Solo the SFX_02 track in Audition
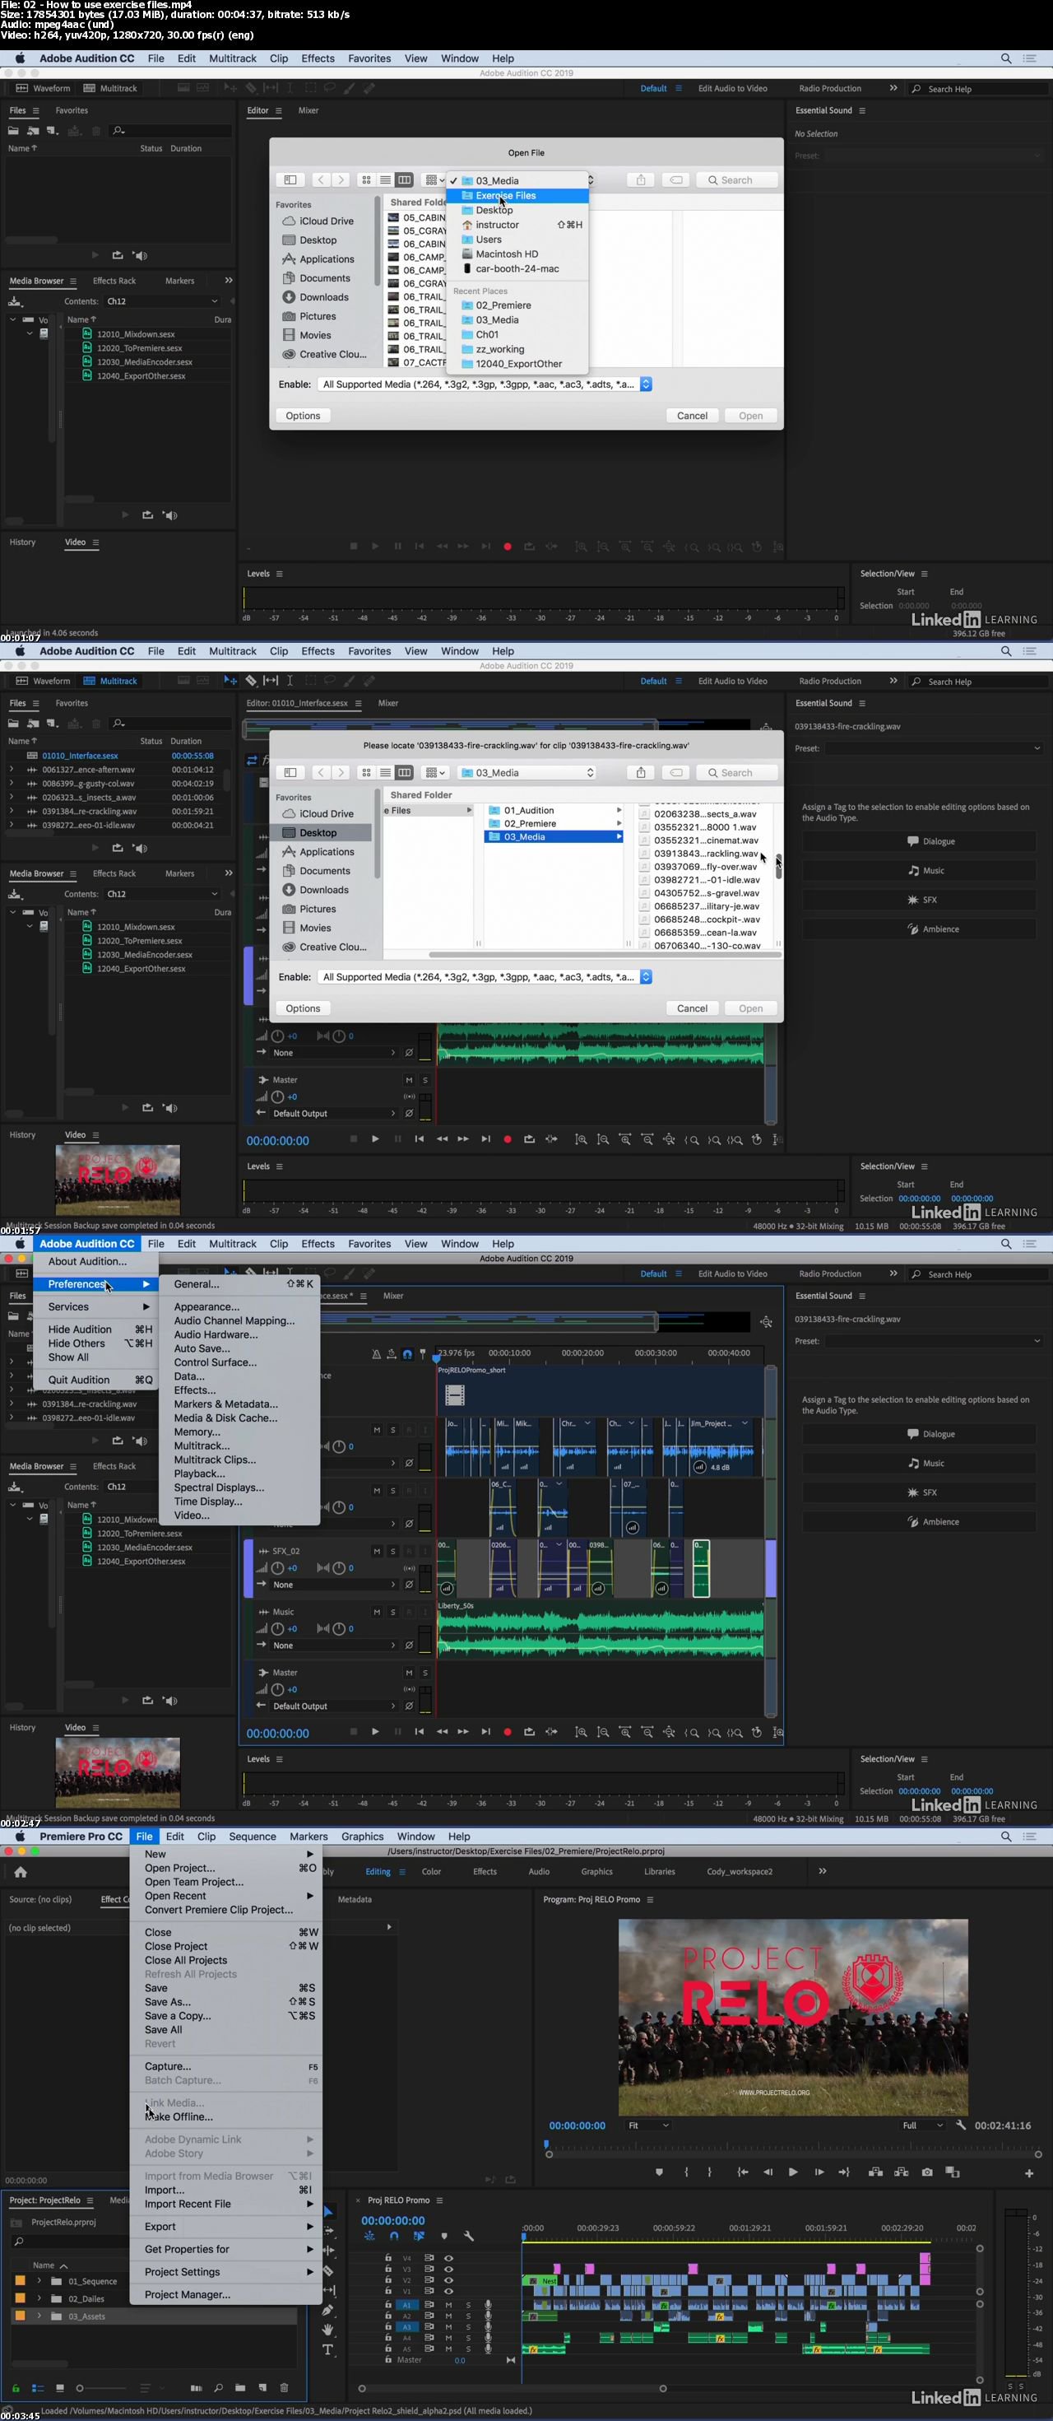 [x=392, y=1551]
